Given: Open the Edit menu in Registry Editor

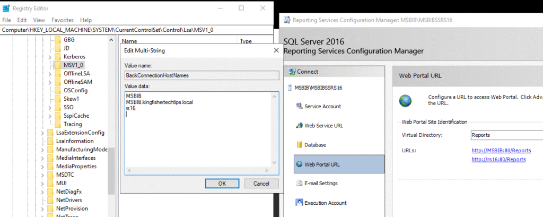Looking at the screenshot, I should point(21,20).
